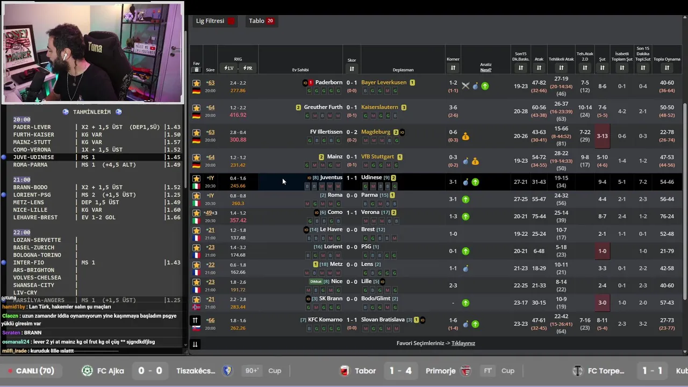Click crossed swords icon on Paderborn row
The height and width of the screenshot is (387, 688).
[x=465, y=86]
